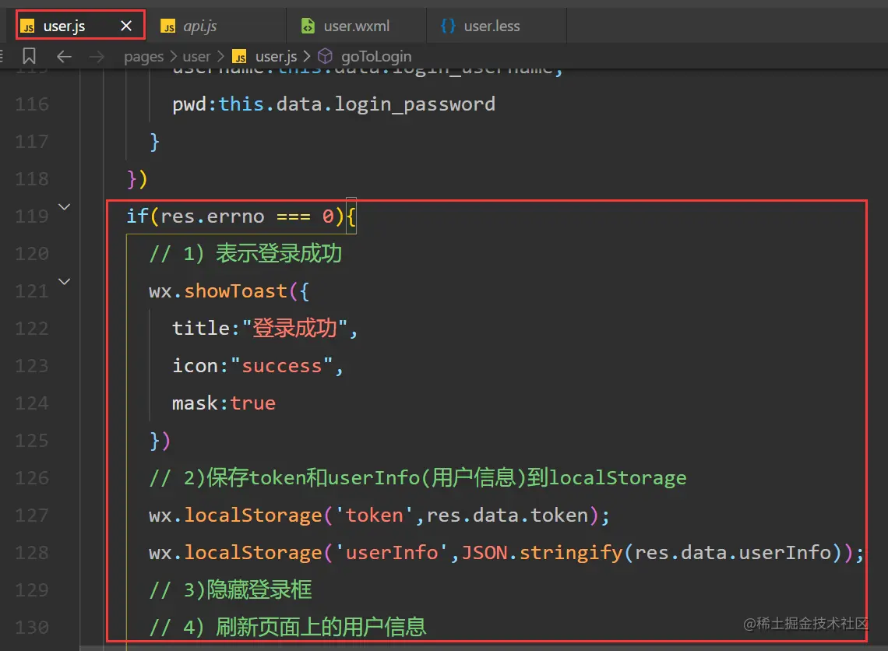Close the user.js tab
Viewport: 888px width, 651px height.
(x=126, y=26)
